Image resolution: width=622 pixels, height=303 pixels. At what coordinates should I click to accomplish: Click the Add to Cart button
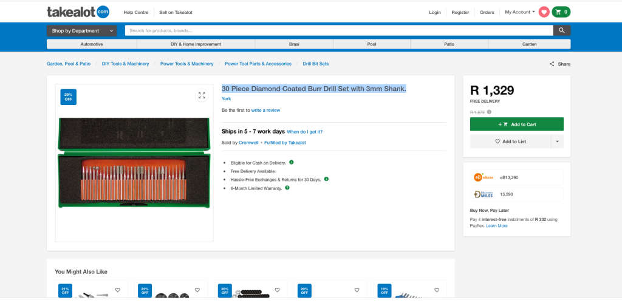click(516, 124)
